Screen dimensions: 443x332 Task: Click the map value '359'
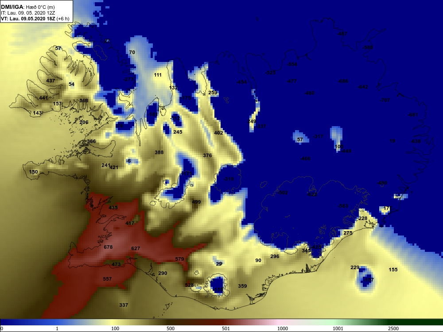click(242, 286)
